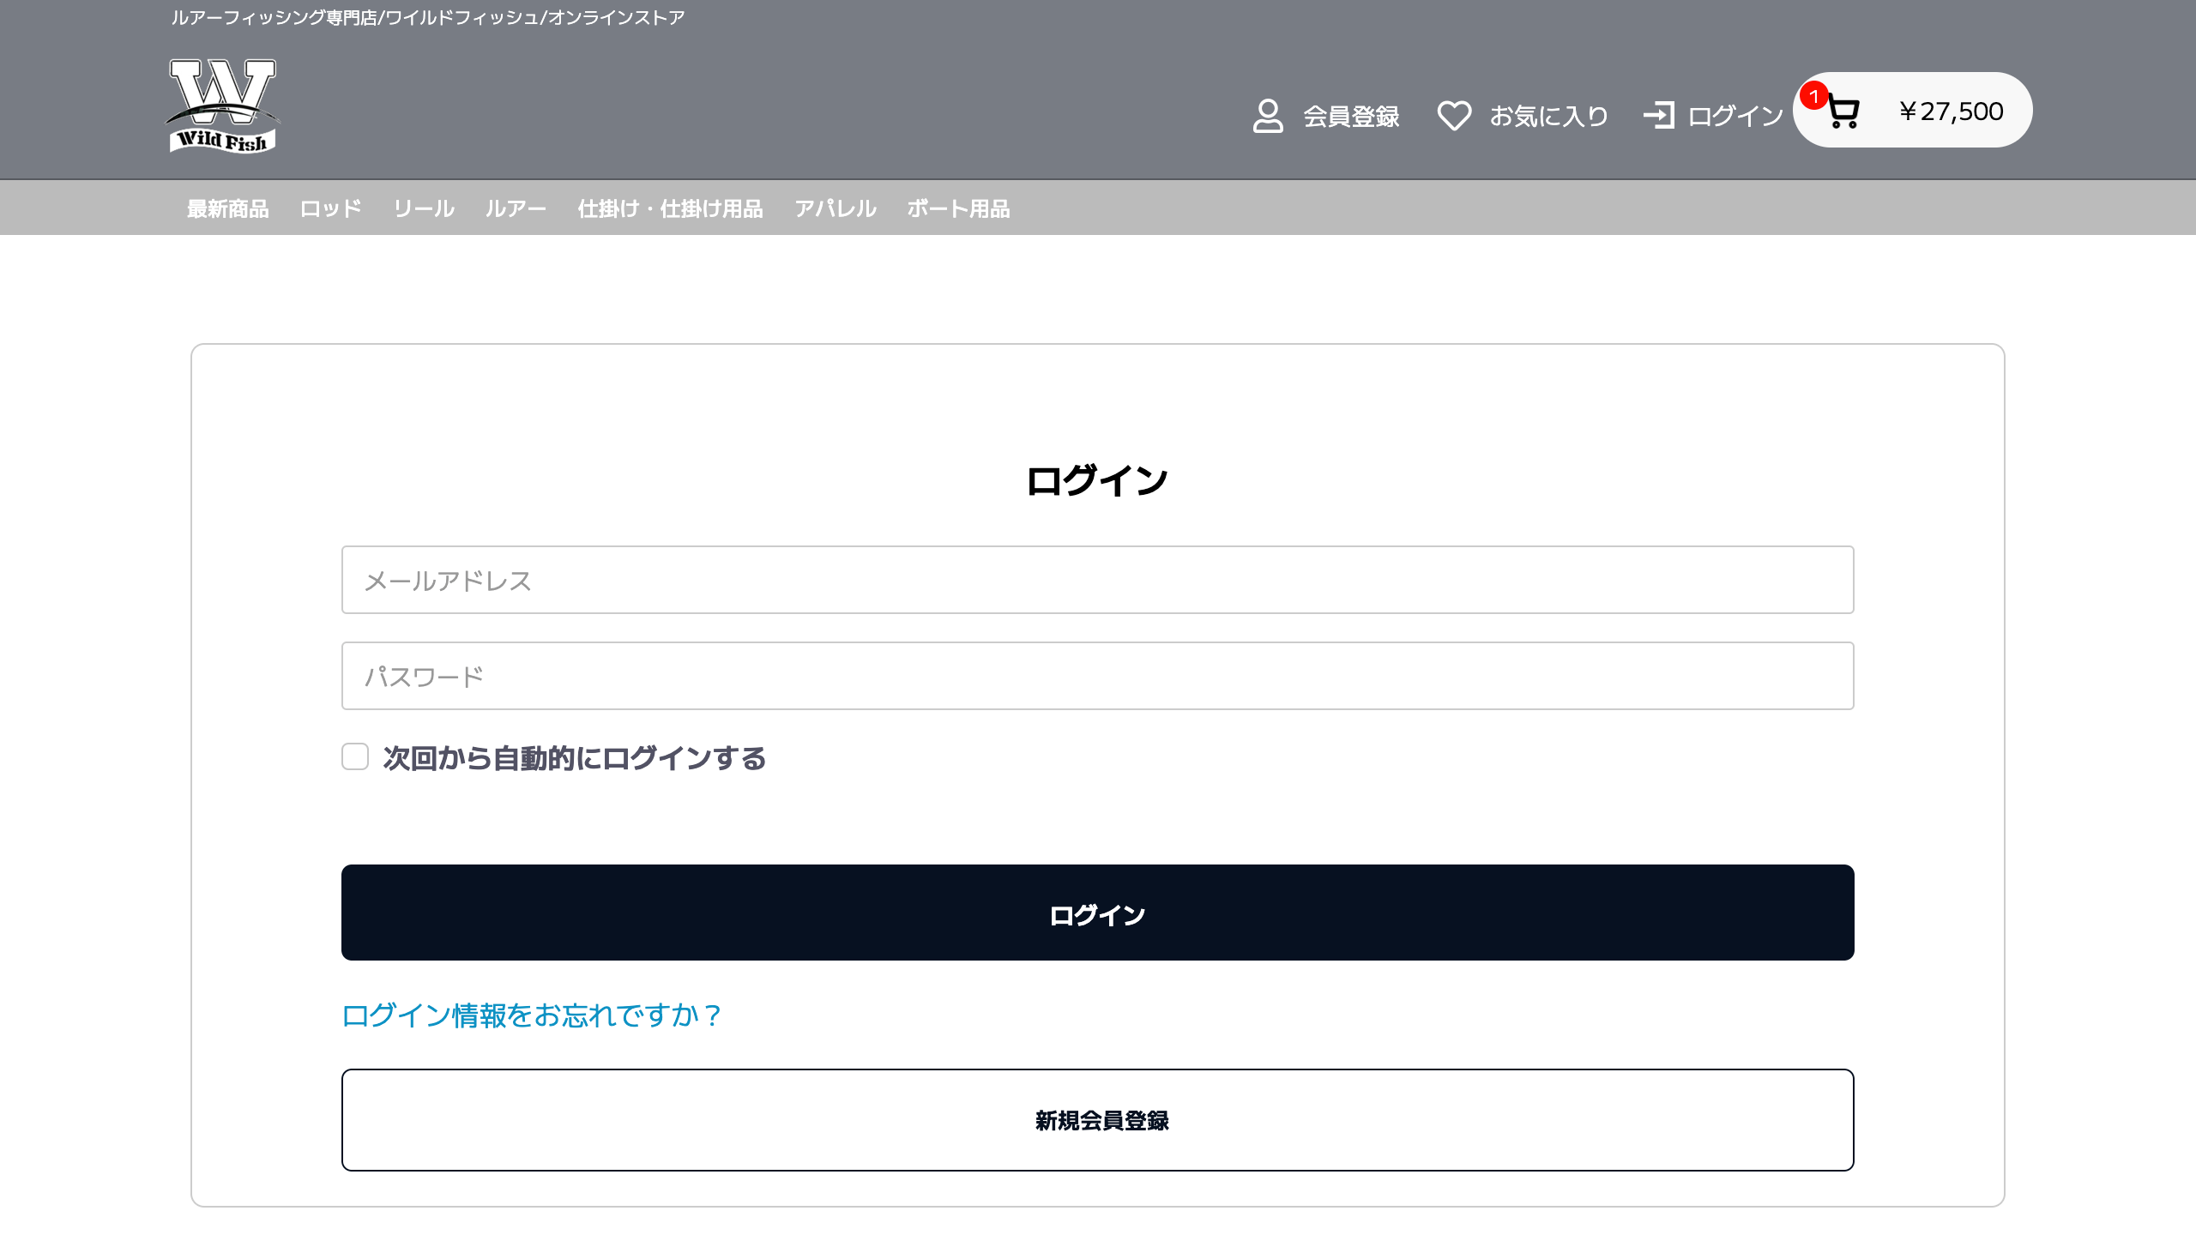Open アパレル category menu
Screen dimensions: 2196x1235
pyautogui.click(x=836, y=208)
